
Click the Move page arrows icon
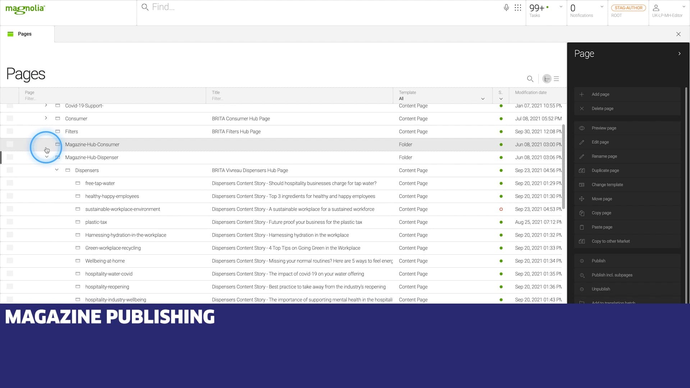click(582, 199)
